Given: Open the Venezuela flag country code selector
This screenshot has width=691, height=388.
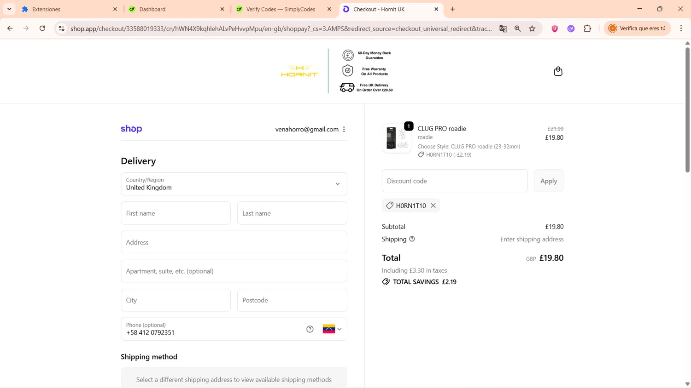Looking at the screenshot, I should [x=332, y=329].
